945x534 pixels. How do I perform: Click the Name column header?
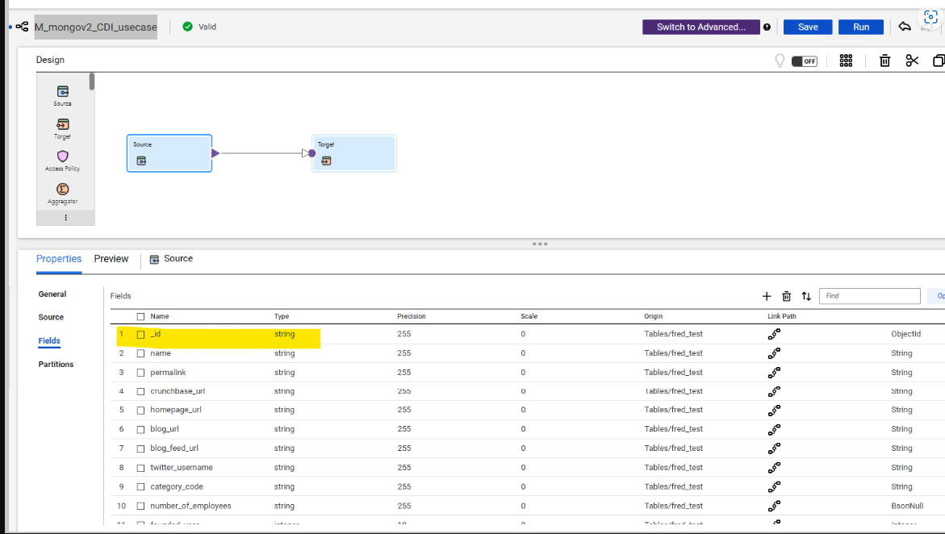(x=160, y=316)
